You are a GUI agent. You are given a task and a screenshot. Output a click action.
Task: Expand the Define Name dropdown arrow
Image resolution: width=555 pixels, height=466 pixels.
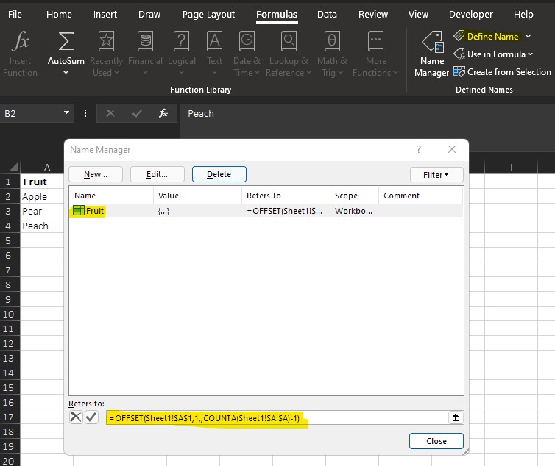point(528,37)
